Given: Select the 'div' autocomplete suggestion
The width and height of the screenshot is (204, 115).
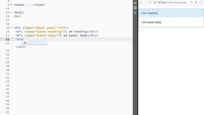Looking at the screenshot, I should [34, 43].
